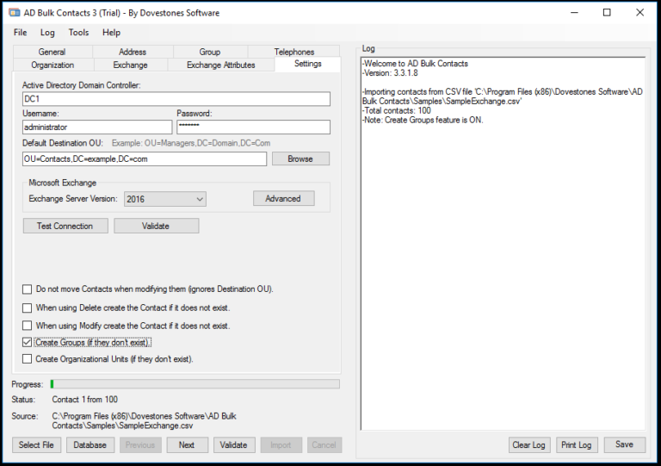
Task: Toggle When using Modify create Contact checkbox
Action: coord(27,326)
